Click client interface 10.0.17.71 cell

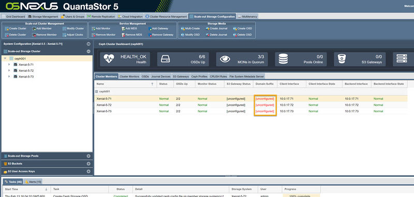pos(287,99)
